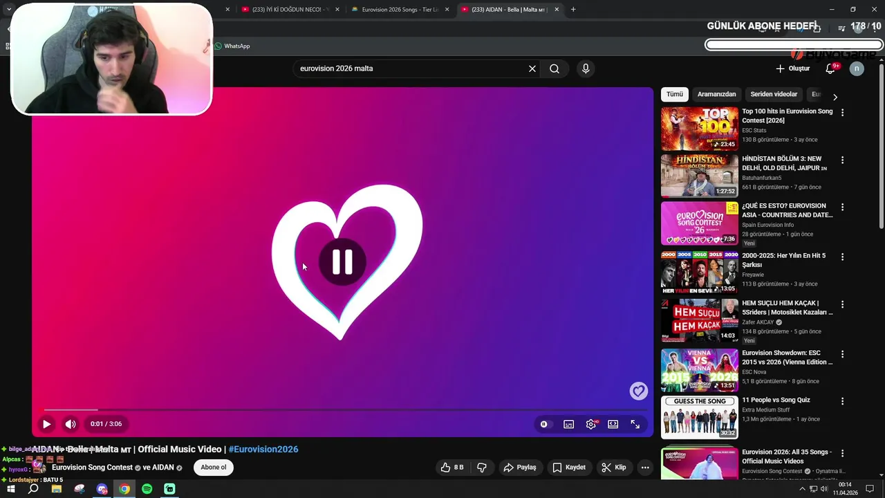Open Windows taskbar search
885x498 pixels.
pyautogui.click(x=33, y=489)
